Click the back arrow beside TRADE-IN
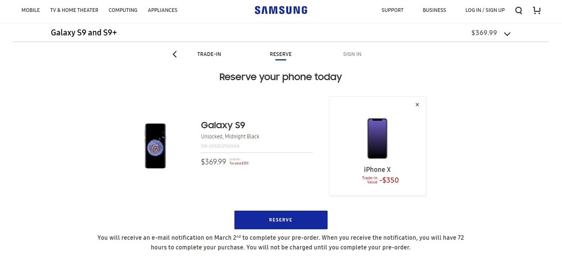Screen dimensions: 562x277 tap(174, 54)
